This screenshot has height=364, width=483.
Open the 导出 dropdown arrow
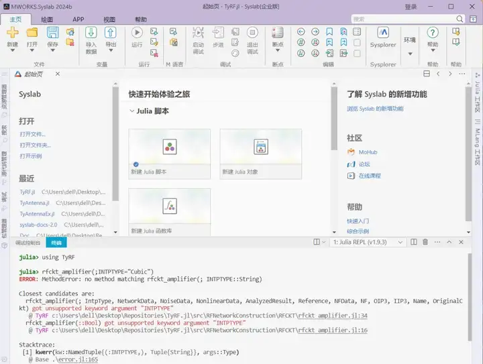coord(111,50)
